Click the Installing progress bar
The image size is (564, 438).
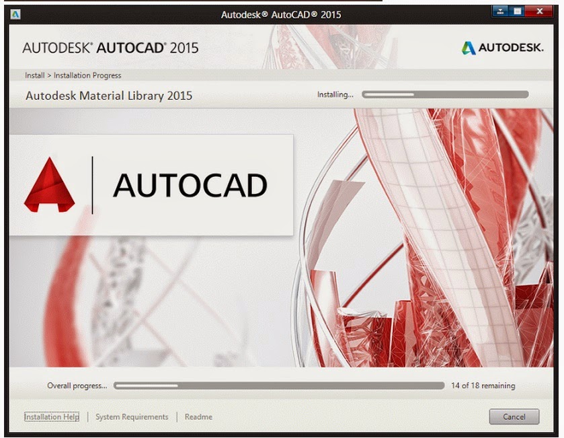[445, 95]
